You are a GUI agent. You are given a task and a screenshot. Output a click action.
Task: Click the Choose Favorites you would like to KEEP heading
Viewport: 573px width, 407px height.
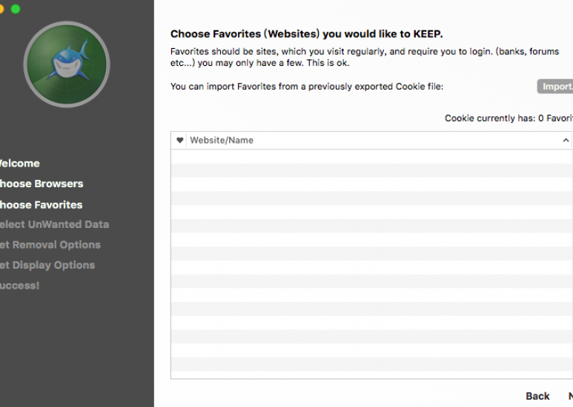[x=307, y=34]
